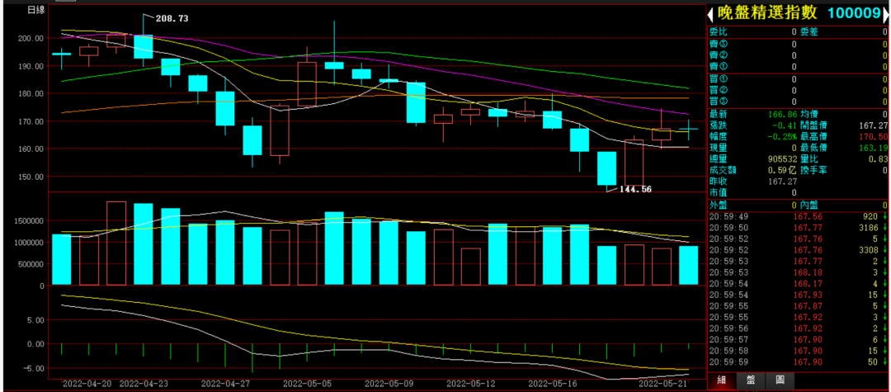Viewport: 891px width, 392px height.
Task: Click the 2022-05-12 date label
Action: pos(470,384)
